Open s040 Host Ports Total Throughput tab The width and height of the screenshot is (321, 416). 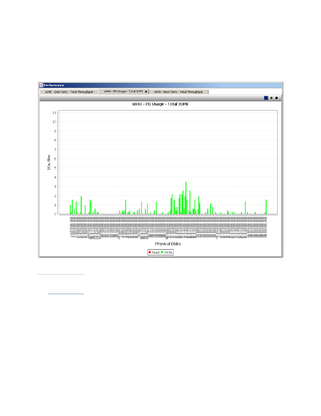click(178, 92)
